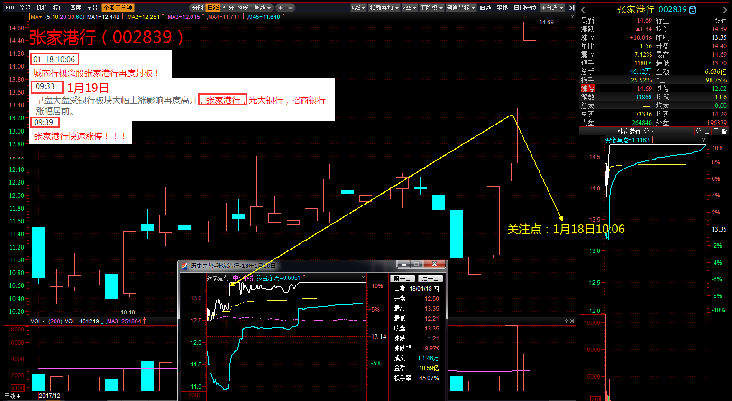Click 最新 price value 14.69
Screen dimensions: 732x401
click(644, 20)
